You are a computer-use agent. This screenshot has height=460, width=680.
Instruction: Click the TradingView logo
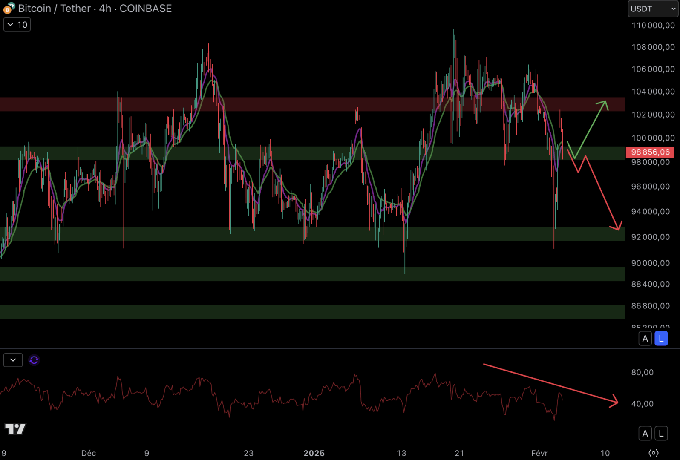(15, 428)
